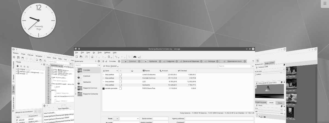The width and height of the screenshot is (329, 123).
Task: Tick the checkbox for Compte Commun row
Action: click(120, 78)
